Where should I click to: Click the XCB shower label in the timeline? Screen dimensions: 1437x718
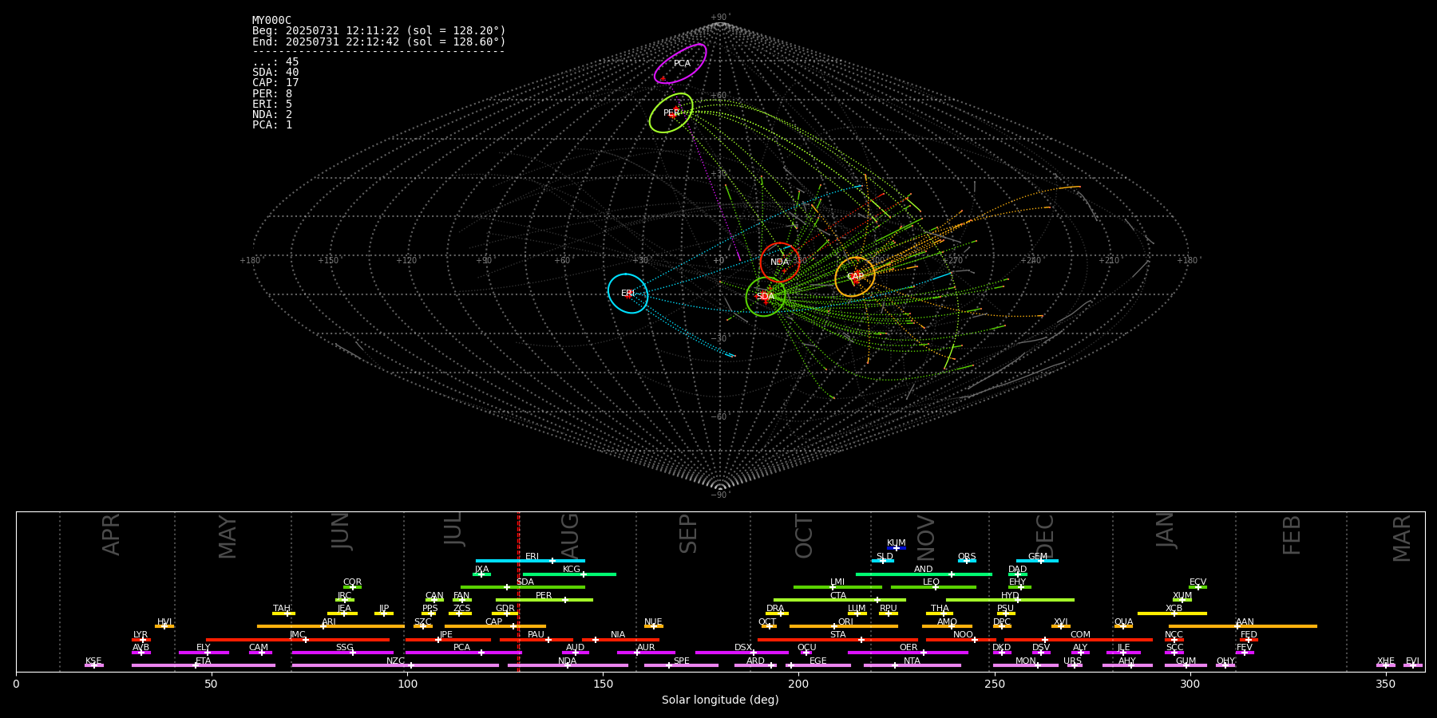point(1174,609)
